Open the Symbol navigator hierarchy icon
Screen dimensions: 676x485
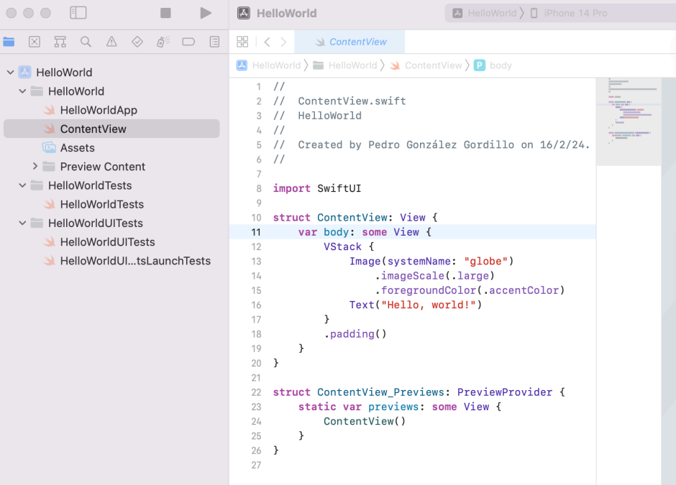[60, 42]
